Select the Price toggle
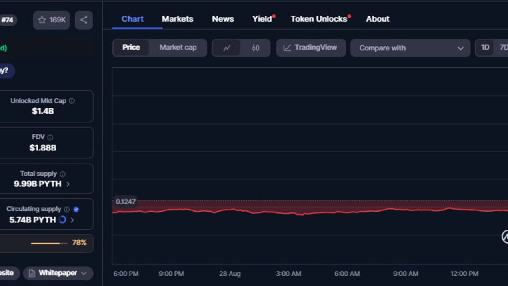The width and height of the screenshot is (508, 286). pyautogui.click(x=131, y=47)
